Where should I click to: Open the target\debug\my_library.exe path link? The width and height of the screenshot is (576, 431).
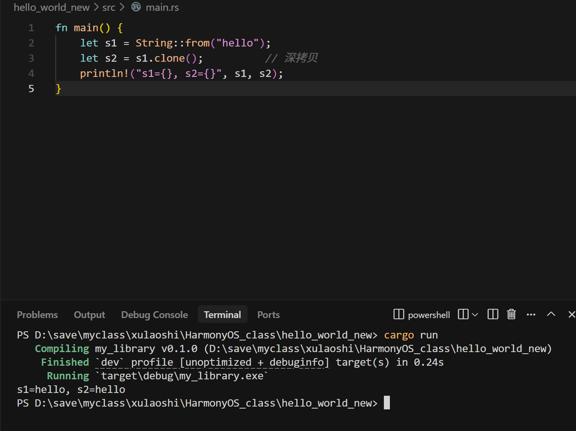coord(182,376)
